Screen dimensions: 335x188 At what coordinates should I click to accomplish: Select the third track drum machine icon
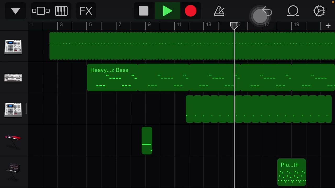tap(13, 110)
